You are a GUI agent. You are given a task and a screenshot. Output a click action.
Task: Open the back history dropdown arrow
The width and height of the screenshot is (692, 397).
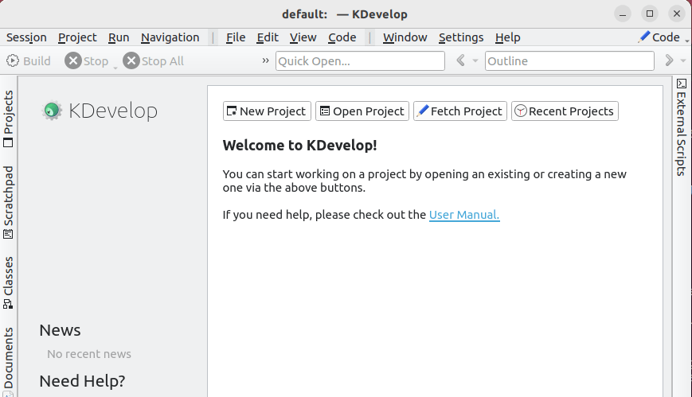tap(475, 60)
